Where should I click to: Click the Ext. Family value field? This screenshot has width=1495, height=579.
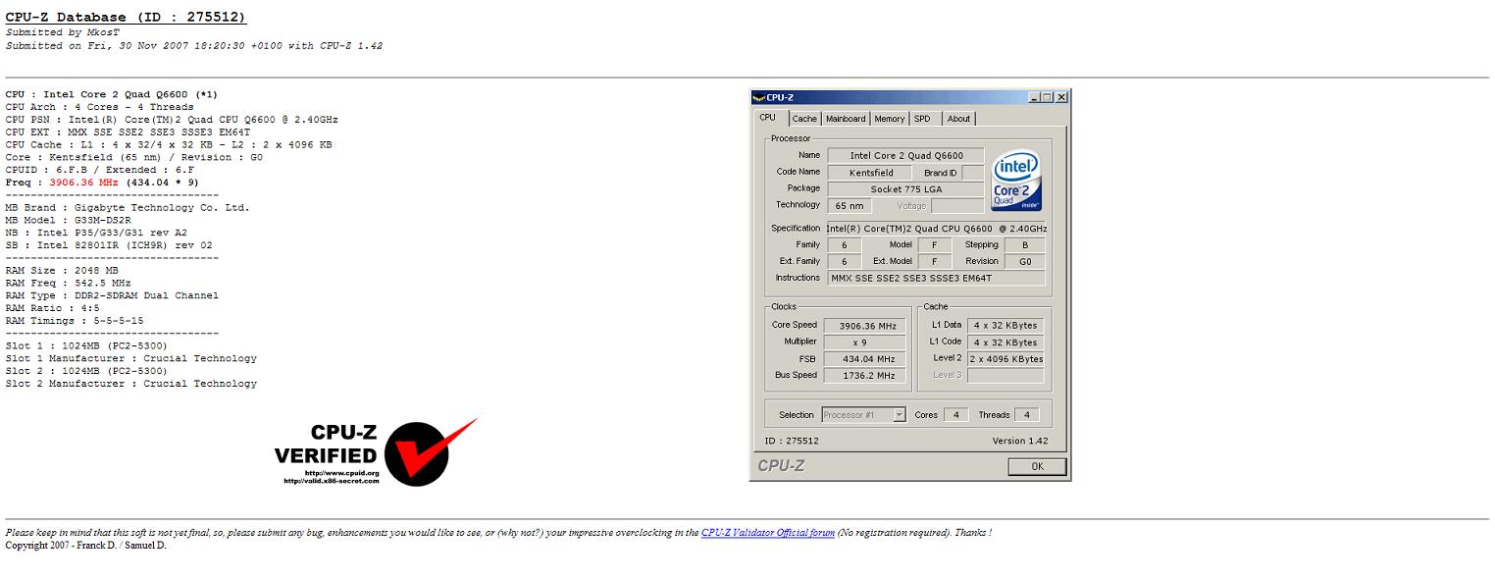click(x=845, y=262)
